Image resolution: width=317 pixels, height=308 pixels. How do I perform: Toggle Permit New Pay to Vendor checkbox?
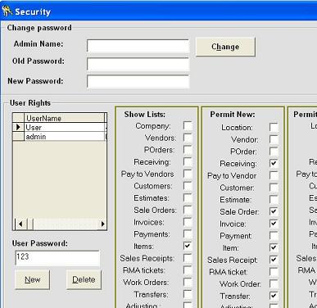pos(274,175)
